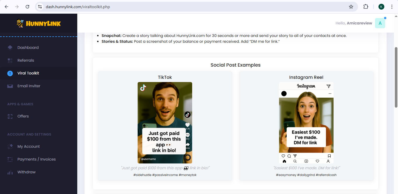
Task: Click the Offers sidebar icon
Action: click(x=10, y=116)
